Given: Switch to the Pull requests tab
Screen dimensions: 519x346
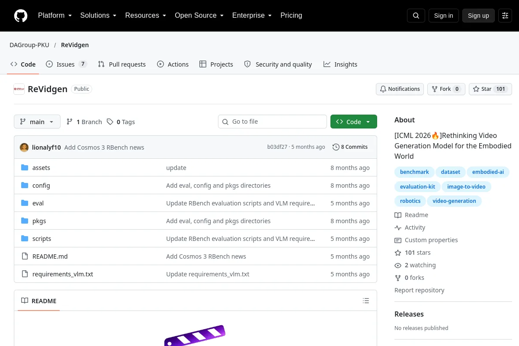Looking at the screenshot, I should [x=122, y=64].
